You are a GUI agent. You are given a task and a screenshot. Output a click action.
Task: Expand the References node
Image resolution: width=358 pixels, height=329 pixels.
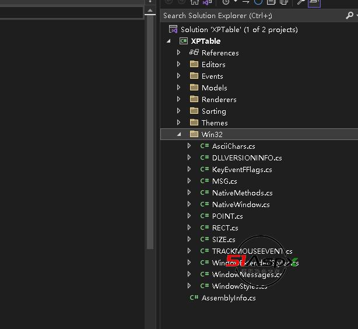point(179,52)
